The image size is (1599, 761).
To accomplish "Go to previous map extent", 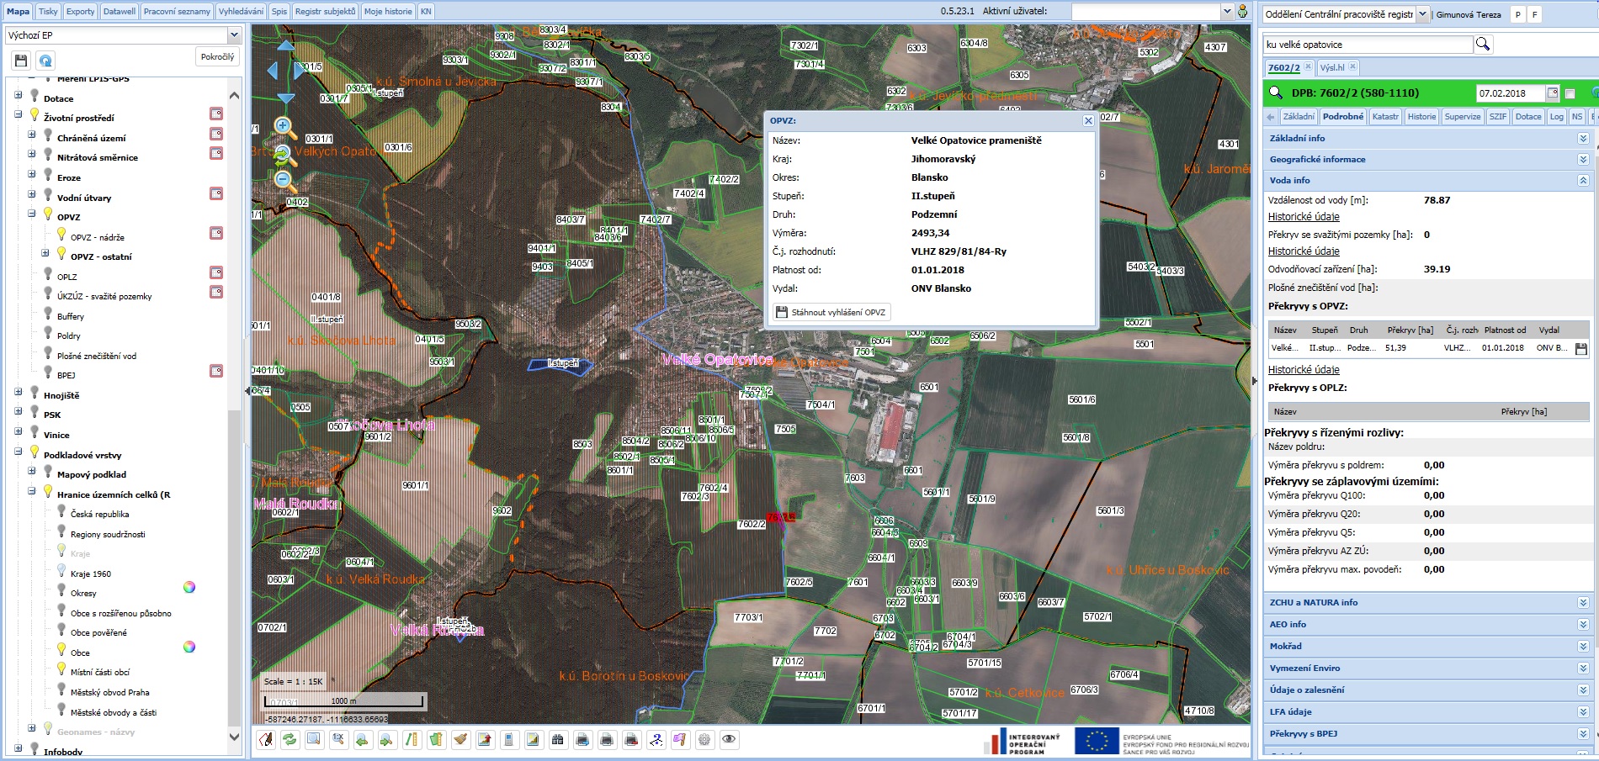I will (x=363, y=740).
